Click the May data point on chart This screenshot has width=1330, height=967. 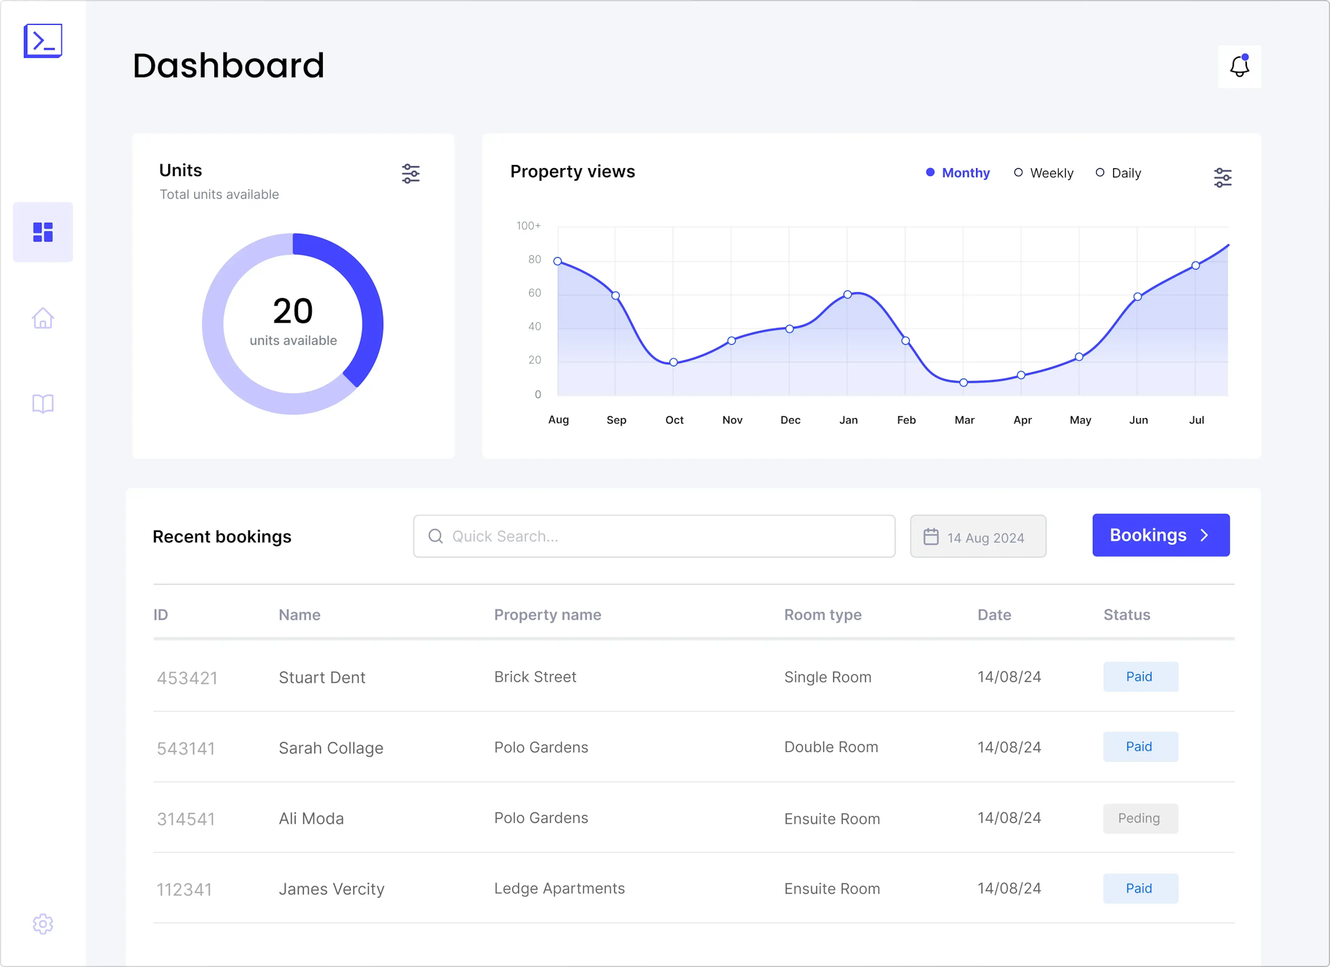pos(1079,357)
